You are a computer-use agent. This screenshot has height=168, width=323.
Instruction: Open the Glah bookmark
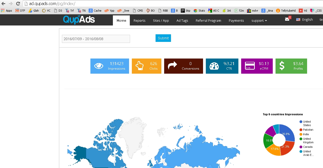tap(34, 11)
